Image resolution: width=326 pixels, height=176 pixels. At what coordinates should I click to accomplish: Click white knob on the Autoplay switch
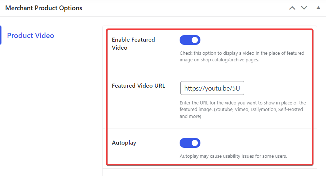(195, 143)
